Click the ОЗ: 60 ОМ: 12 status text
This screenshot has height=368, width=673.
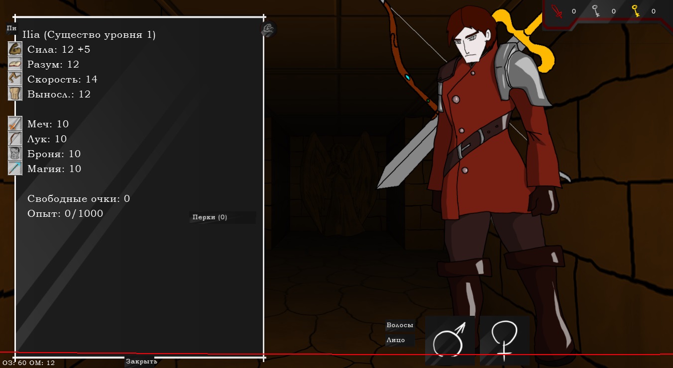[28, 363]
